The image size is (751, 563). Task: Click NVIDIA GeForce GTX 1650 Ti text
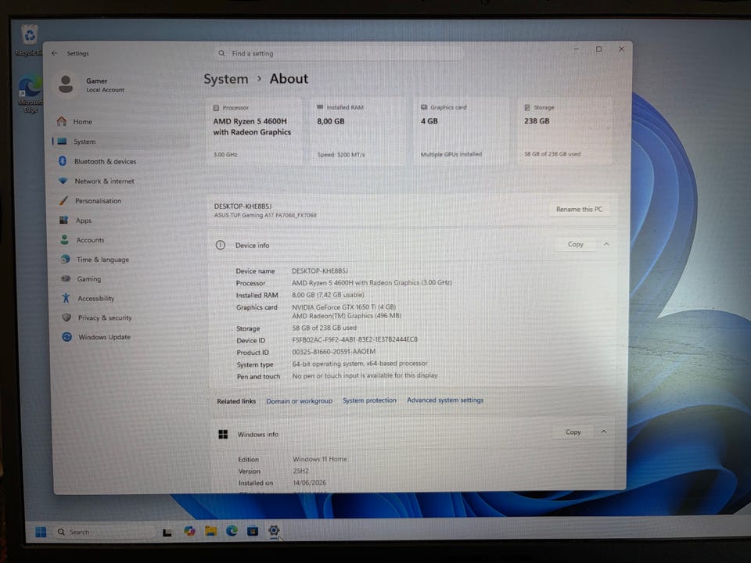pos(343,307)
